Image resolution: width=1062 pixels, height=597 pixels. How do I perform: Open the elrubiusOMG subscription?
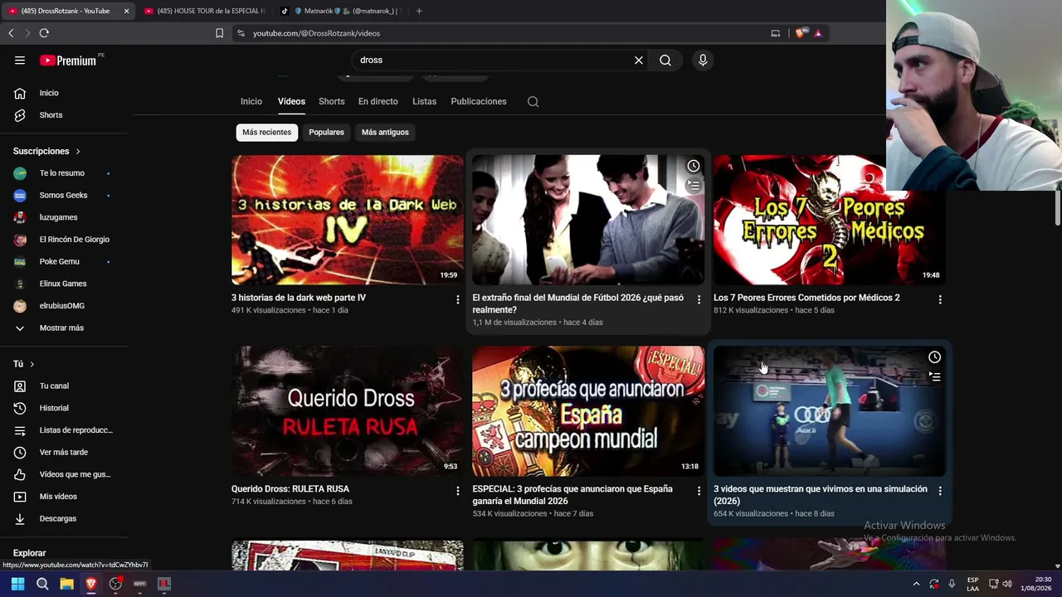coord(64,306)
